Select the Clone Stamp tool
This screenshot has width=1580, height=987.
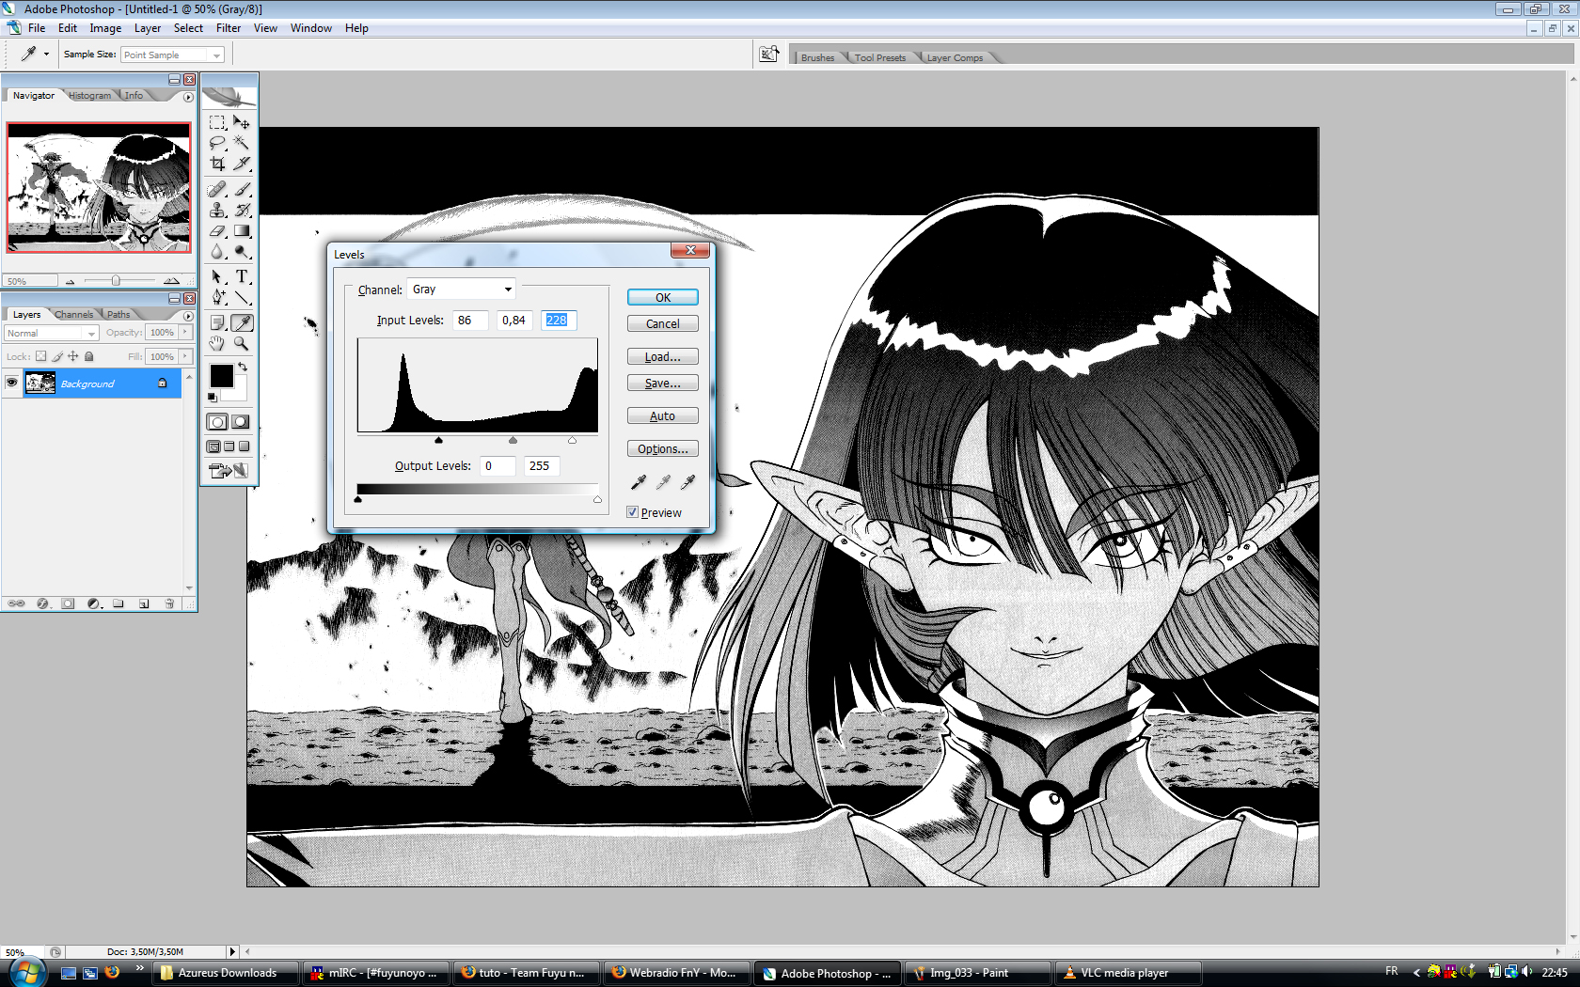[217, 210]
